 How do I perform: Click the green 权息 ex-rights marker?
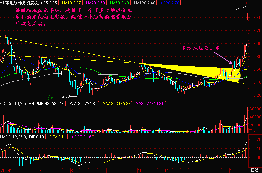pos(49,97)
